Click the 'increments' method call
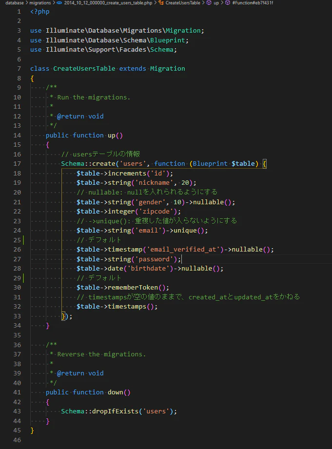The width and height of the screenshot is (332, 449). (x=127, y=173)
